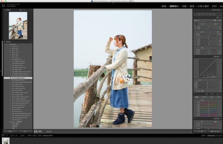Open the point curve (線性) dropdown

202,91
